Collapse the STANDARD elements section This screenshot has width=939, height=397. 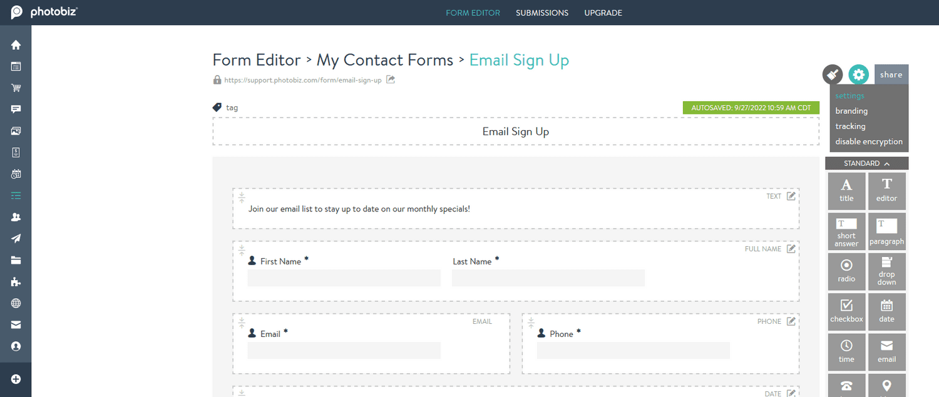(866, 163)
